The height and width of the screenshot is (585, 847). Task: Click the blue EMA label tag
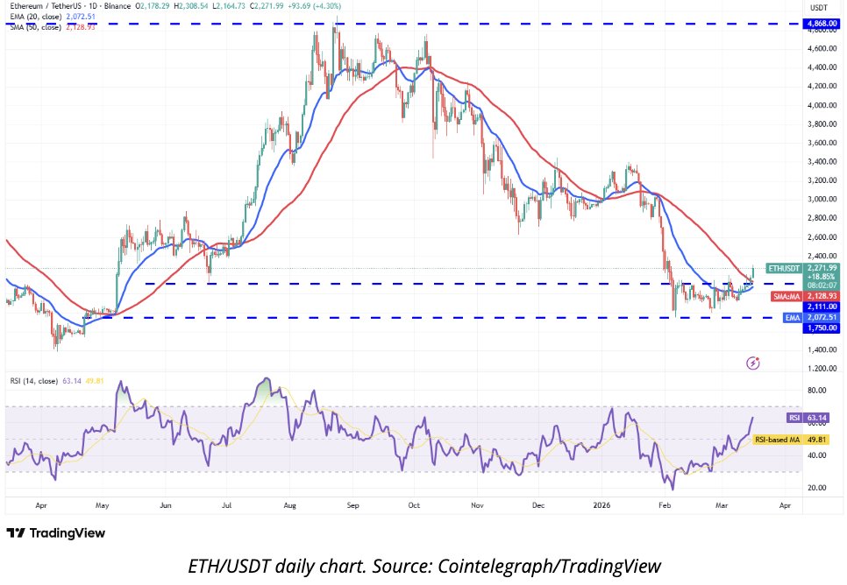click(793, 317)
